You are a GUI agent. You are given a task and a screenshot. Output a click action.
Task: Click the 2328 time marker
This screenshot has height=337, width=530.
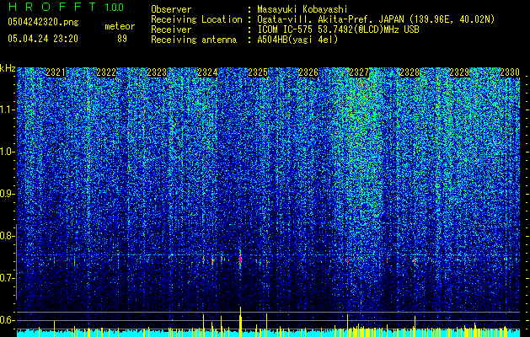tap(410, 72)
